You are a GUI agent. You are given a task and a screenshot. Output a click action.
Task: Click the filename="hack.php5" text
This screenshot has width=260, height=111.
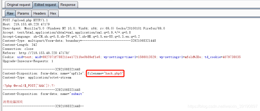point(106,73)
